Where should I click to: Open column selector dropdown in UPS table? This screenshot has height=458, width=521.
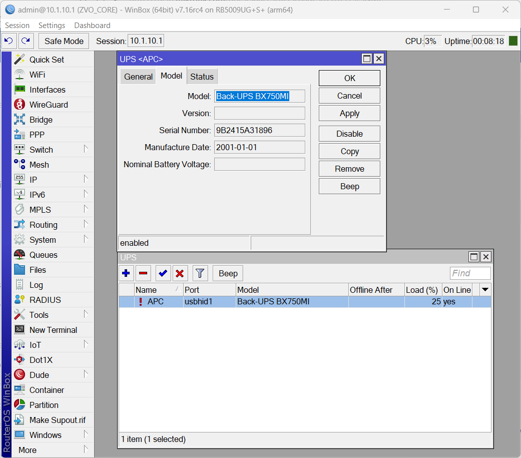[x=485, y=290]
